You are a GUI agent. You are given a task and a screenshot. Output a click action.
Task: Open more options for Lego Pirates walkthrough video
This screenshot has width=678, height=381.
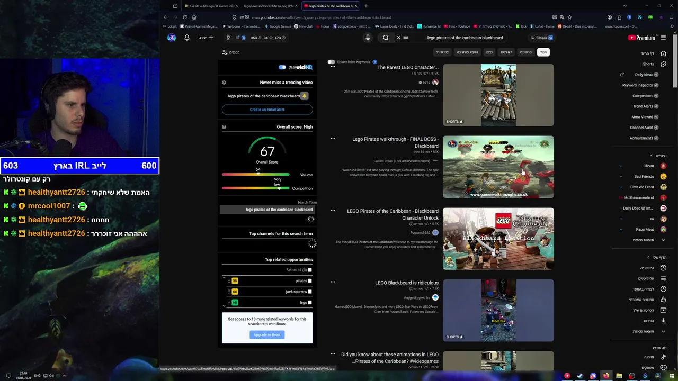(333, 138)
